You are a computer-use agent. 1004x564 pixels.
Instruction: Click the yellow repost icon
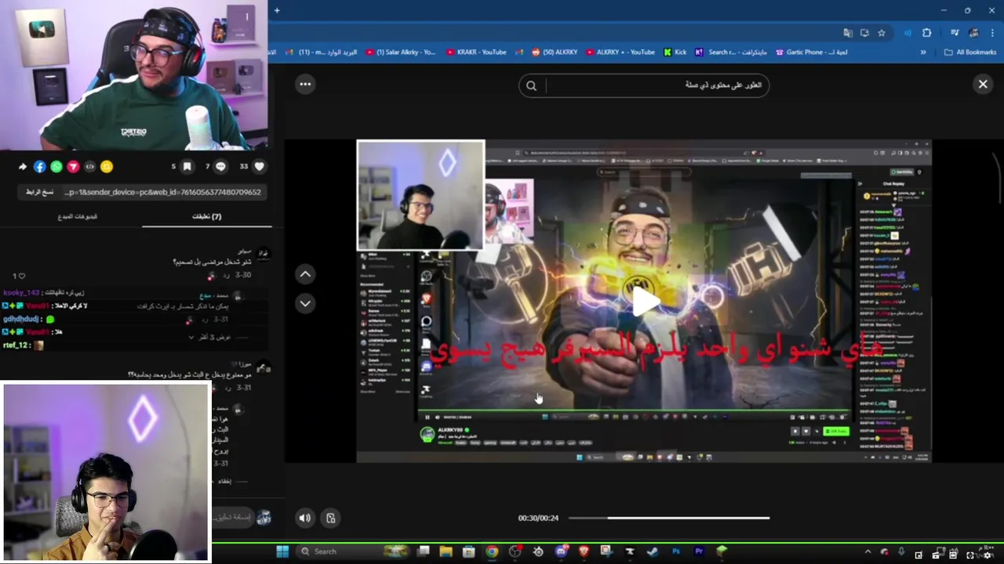(107, 166)
